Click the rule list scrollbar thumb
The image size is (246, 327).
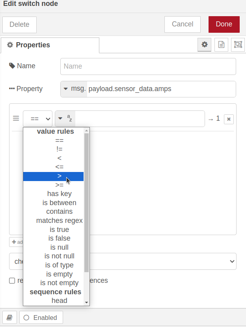point(86,202)
